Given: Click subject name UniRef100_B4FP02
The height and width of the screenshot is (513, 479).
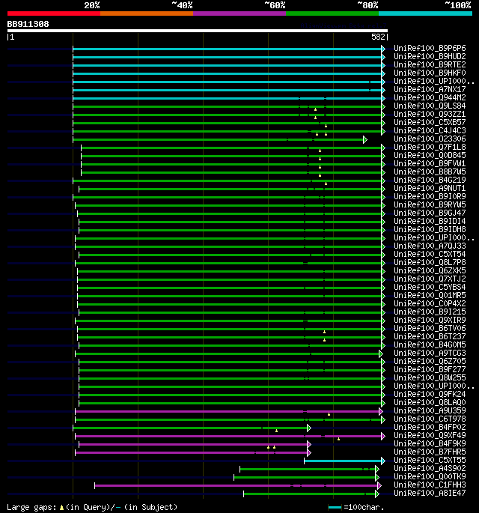Looking at the screenshot, I should click(430, 428).
